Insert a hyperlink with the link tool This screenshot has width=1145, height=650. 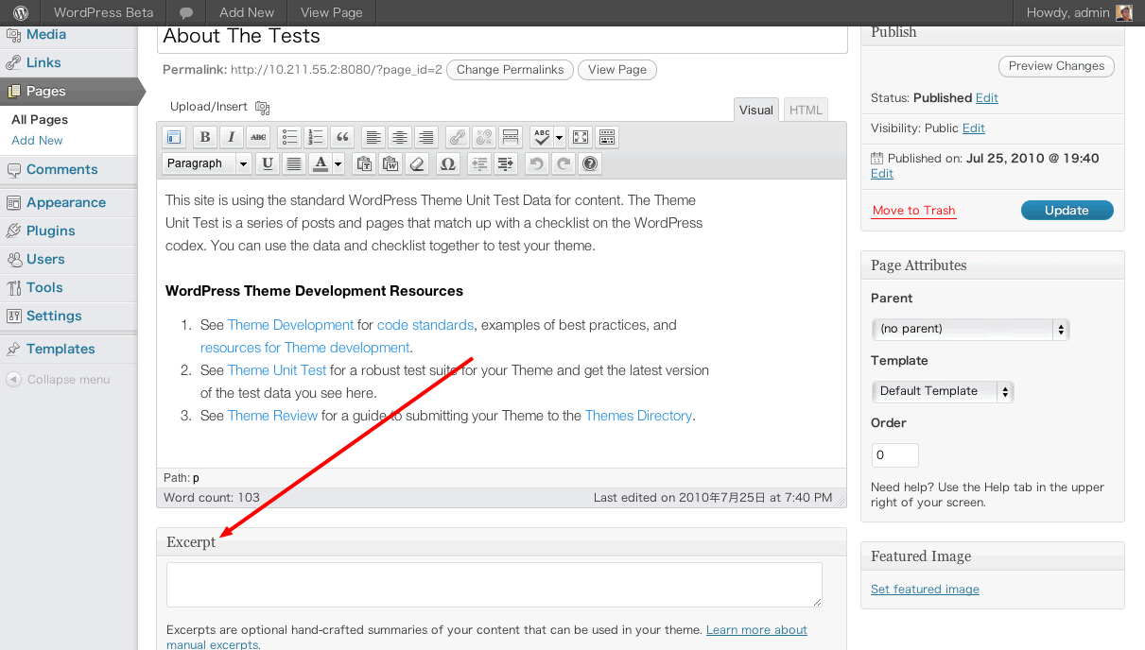click(x=456, y=136)
